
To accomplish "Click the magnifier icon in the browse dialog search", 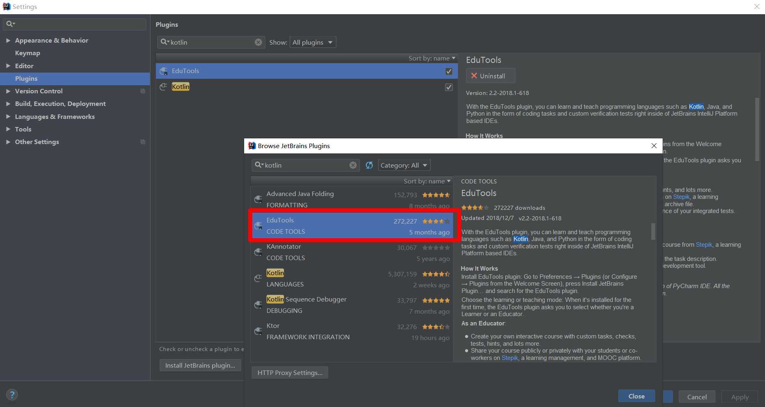I will pos(259,165).
